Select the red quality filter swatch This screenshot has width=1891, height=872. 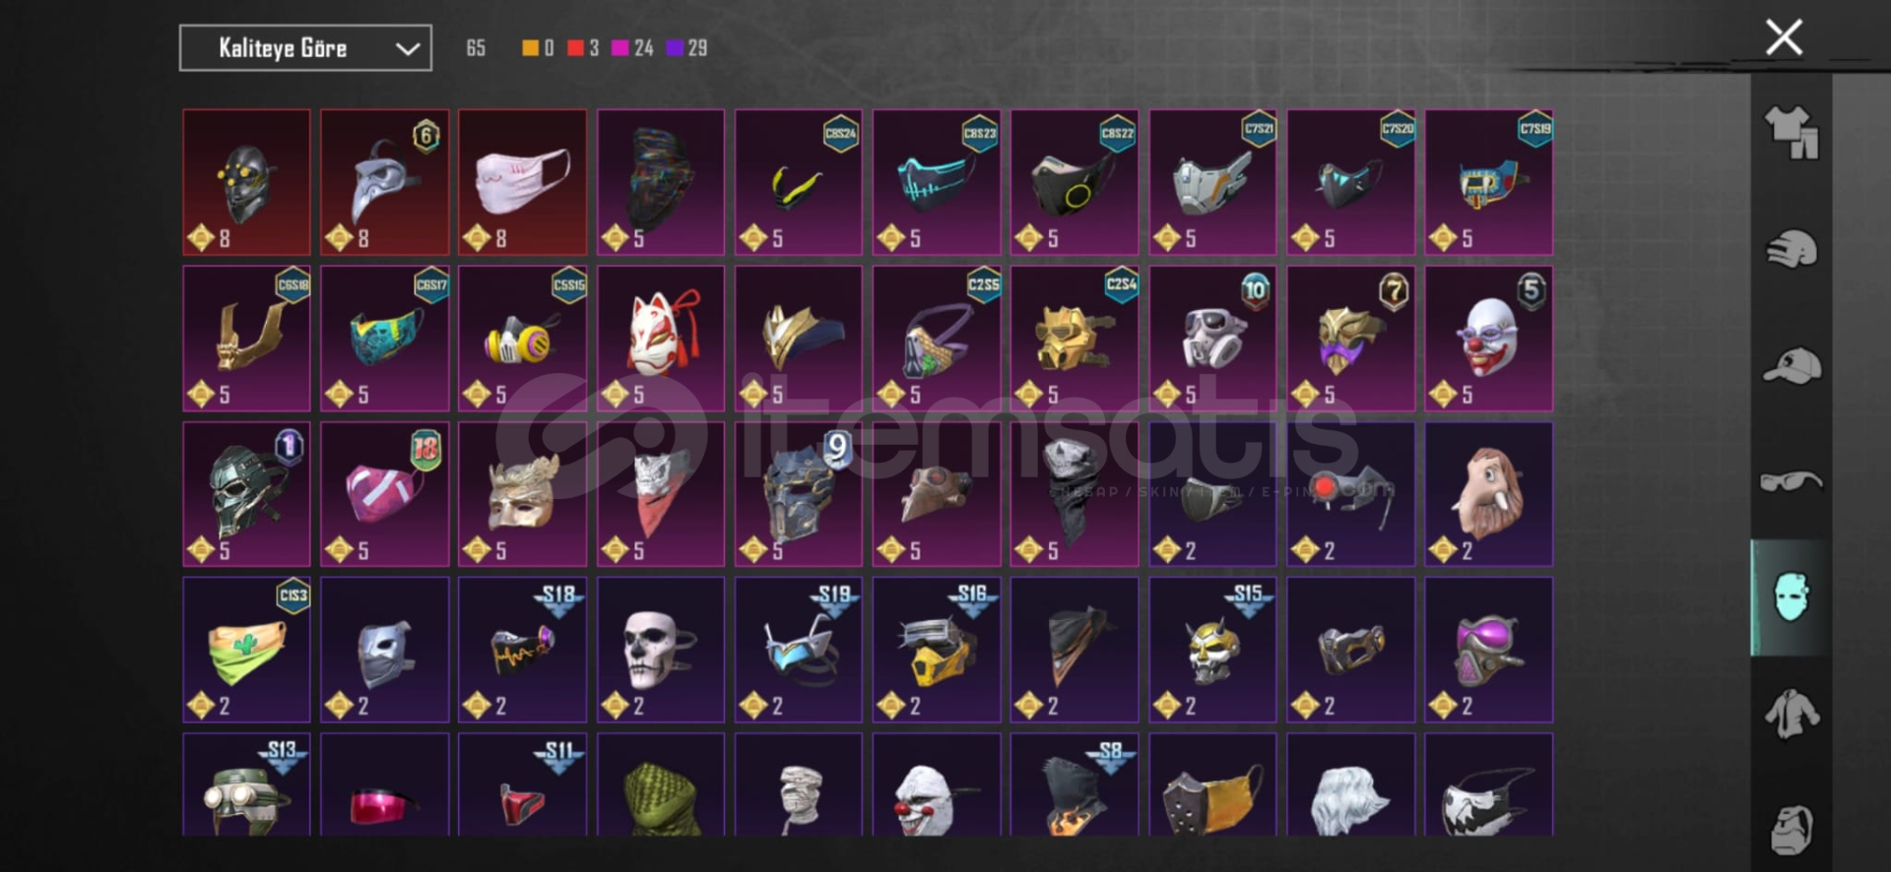coord(576,48)
